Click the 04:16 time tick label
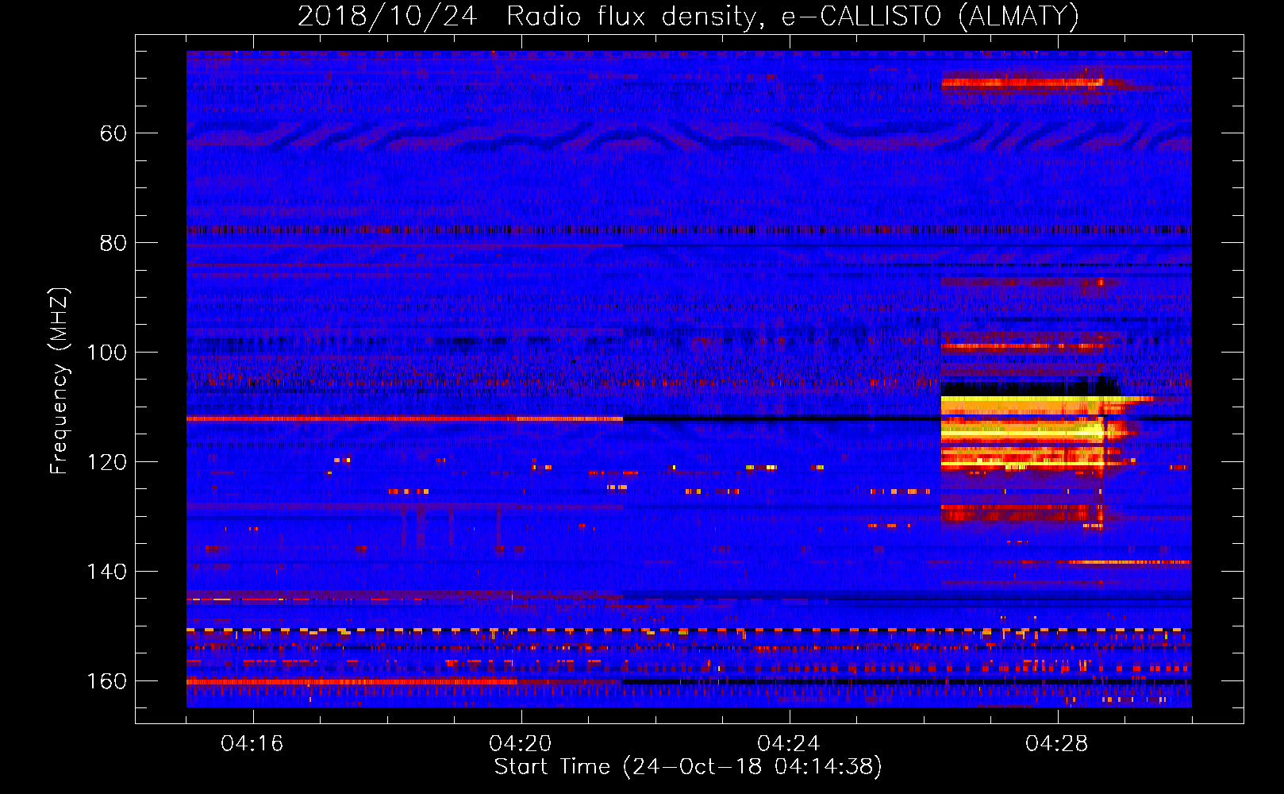This screenshot has width=1284, height=794. [x=252, y=743]
